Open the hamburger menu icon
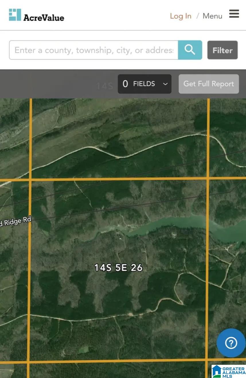 234,14
